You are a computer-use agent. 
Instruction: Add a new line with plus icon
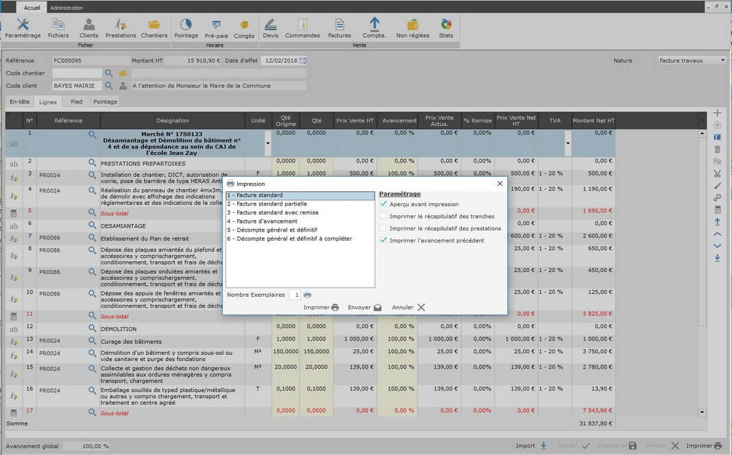pyautogui.click(x=718, y=113)
